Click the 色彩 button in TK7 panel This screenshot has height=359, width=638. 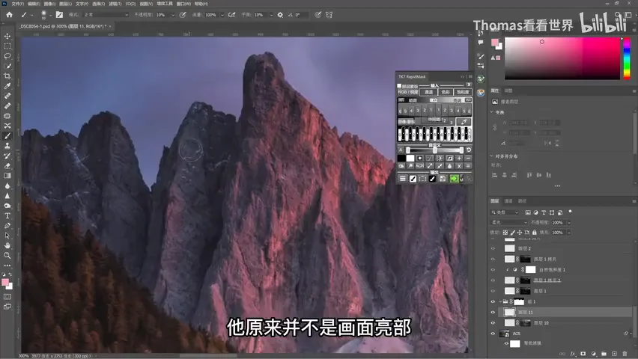(x=446, y=92)
